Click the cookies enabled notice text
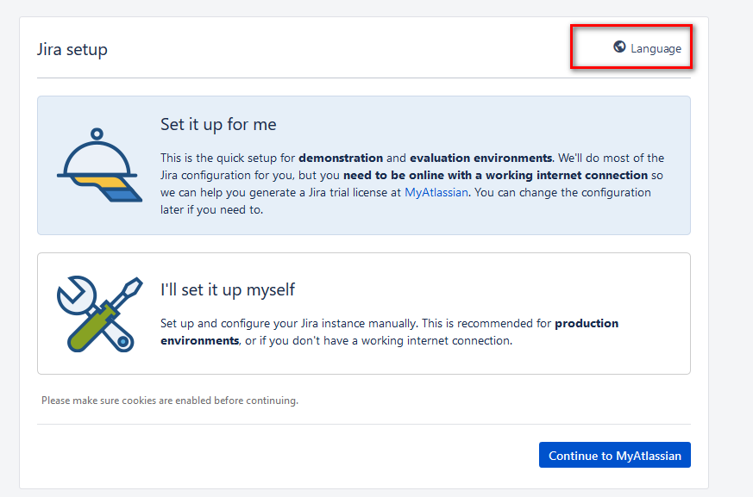This screenshot has height=497, width=753. point(170,400)
